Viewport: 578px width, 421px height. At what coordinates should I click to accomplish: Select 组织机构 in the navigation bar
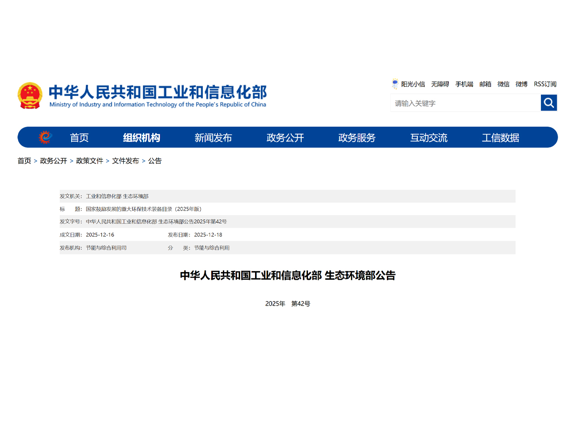pyautogui.click(x=141, y=138)
